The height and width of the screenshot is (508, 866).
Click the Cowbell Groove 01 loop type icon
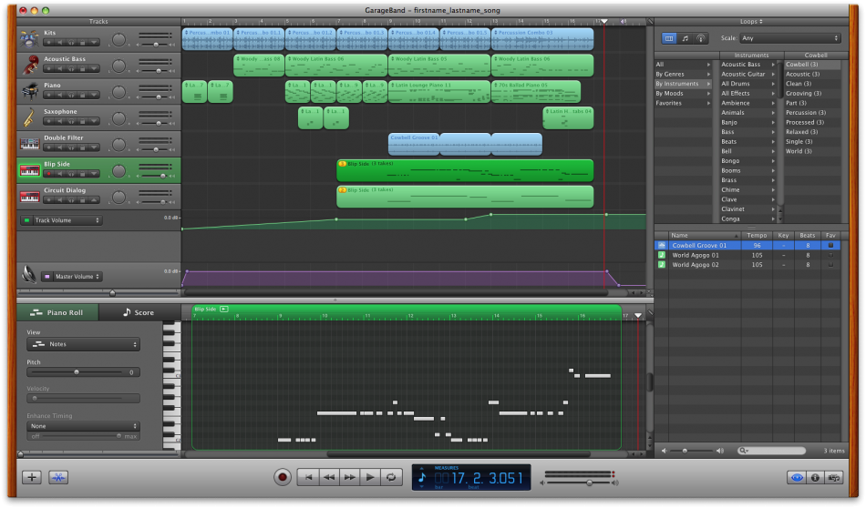click(662, 246)
